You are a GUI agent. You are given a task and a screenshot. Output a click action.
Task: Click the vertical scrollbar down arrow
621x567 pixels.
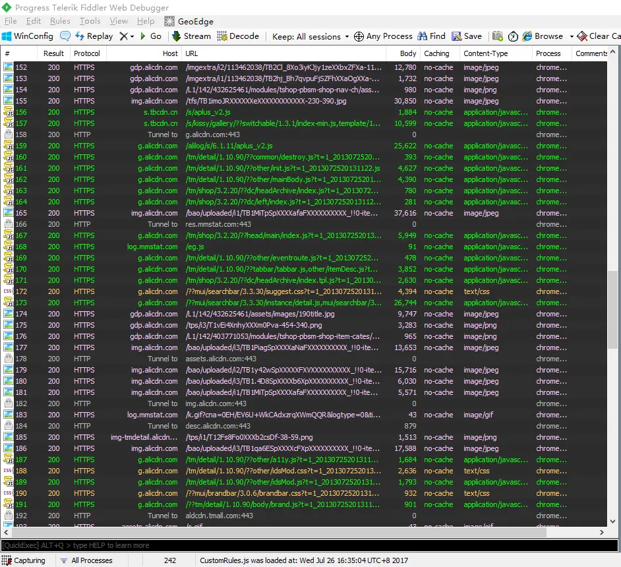(612, 521)
